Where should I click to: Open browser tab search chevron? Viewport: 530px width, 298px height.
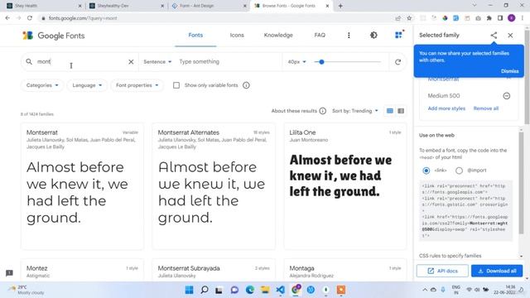click(475, 6)
